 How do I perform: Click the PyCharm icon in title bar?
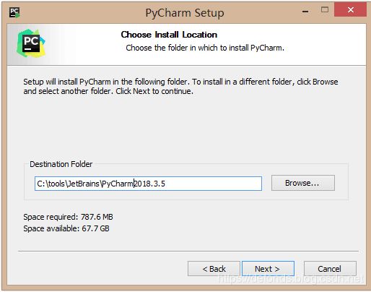(14, 12)
